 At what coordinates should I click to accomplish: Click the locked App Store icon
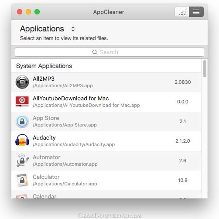point(22,121)
